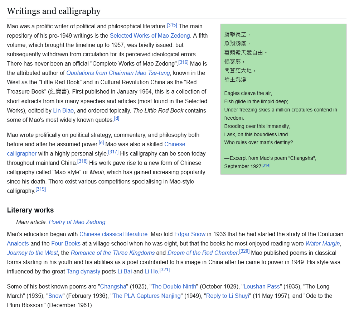Click the Literary works subheading
Viewport: 354px width, 315px height.
30,210
